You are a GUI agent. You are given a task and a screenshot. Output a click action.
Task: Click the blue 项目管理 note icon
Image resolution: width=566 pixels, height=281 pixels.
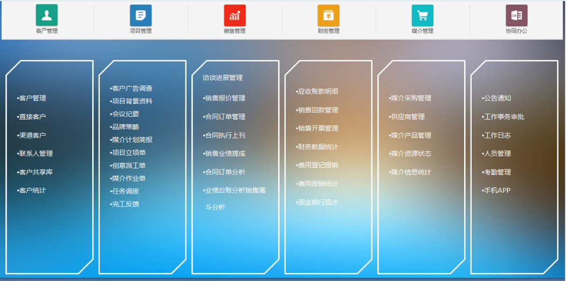click(x=141, y=16)
